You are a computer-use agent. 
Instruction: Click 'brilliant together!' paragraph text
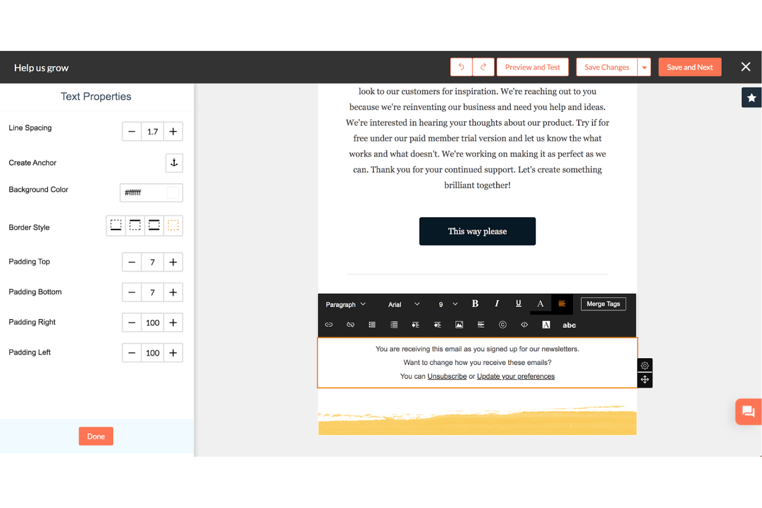(477, 185)
